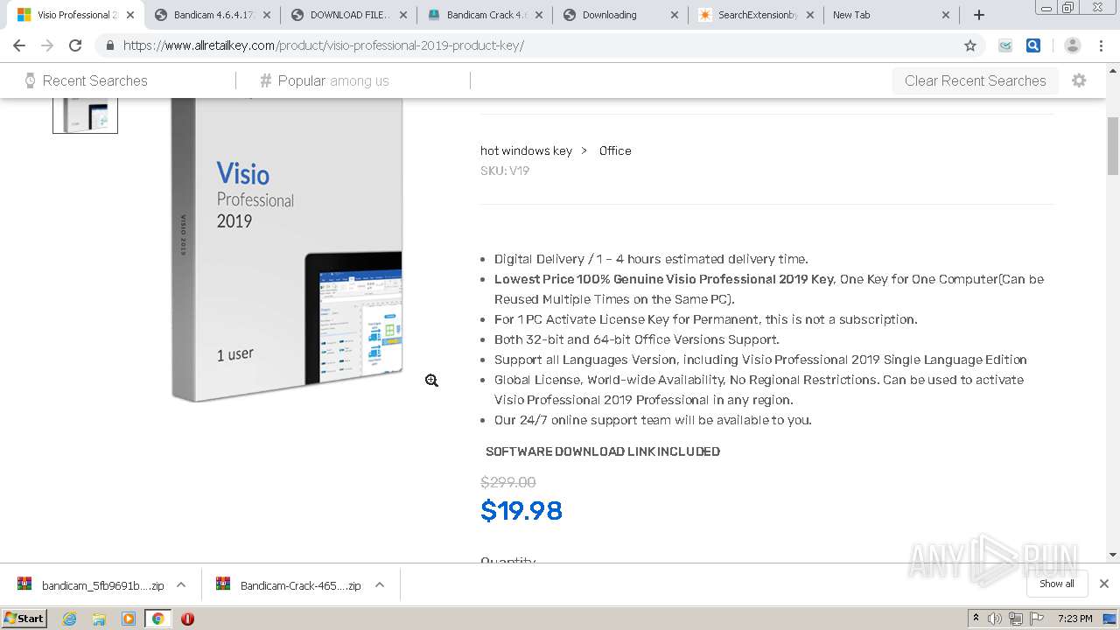Follow the Office category link
This screenshot has width=1120, height=630.
tap(615, 150)
